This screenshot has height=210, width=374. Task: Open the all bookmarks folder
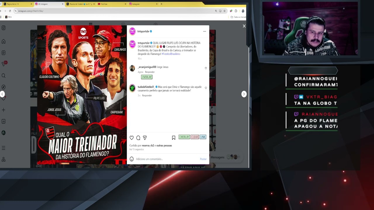click(x=238, y=17)
